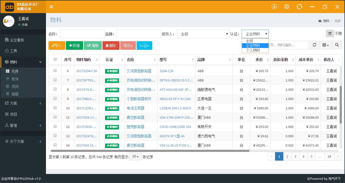Open the column chooser grid icon

[x=326, y=45]
